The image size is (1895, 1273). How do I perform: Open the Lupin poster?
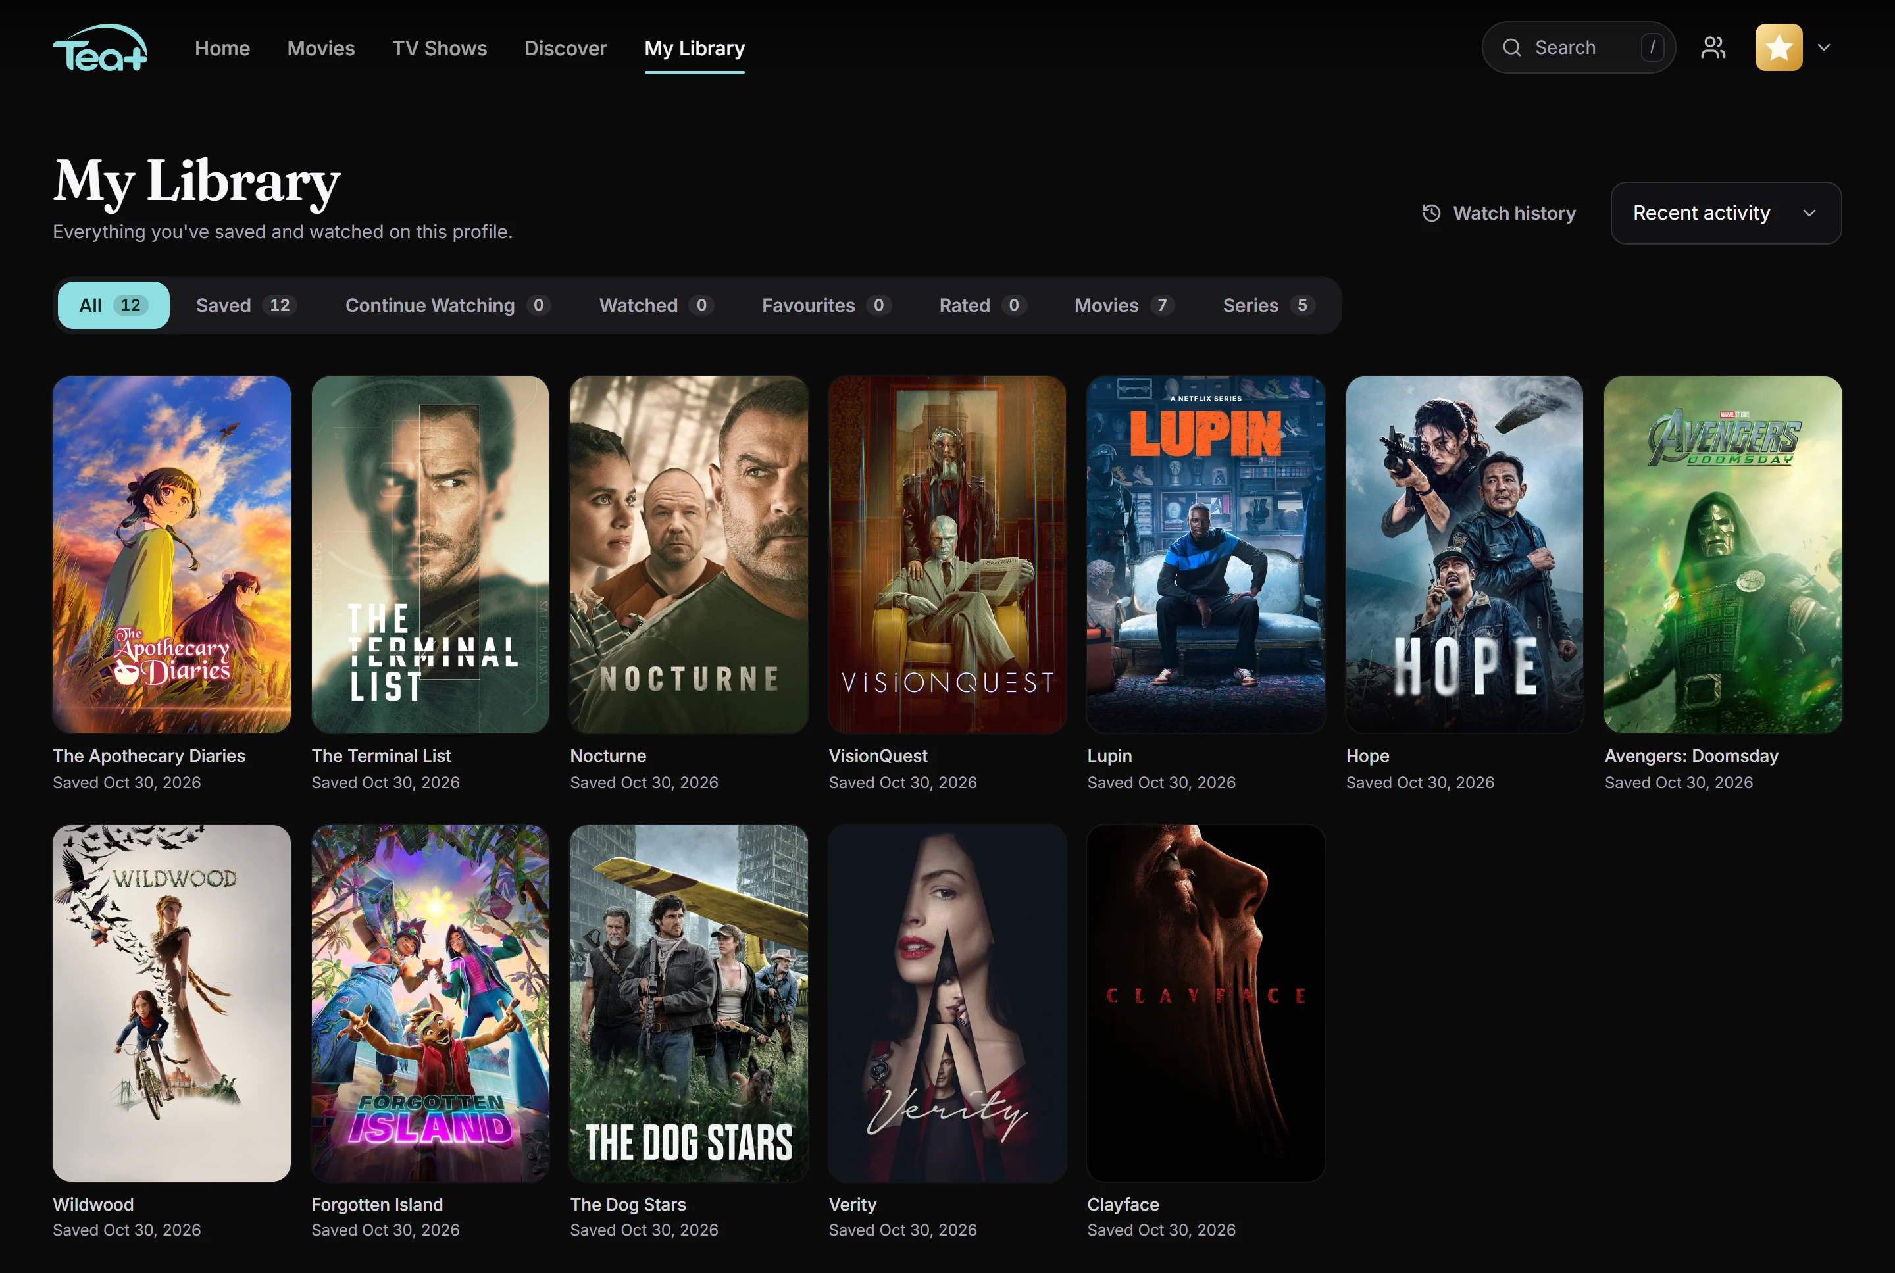pos(1205,555)
